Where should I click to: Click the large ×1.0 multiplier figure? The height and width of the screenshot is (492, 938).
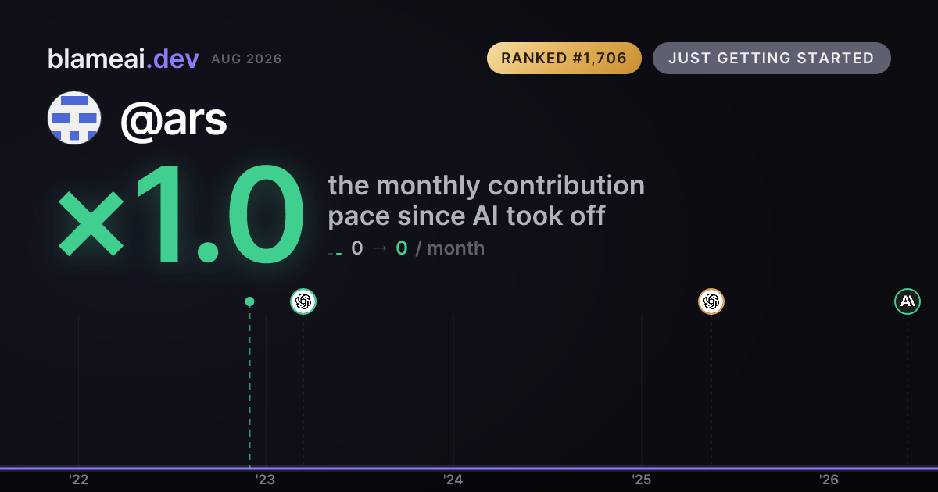pos(180,216)
